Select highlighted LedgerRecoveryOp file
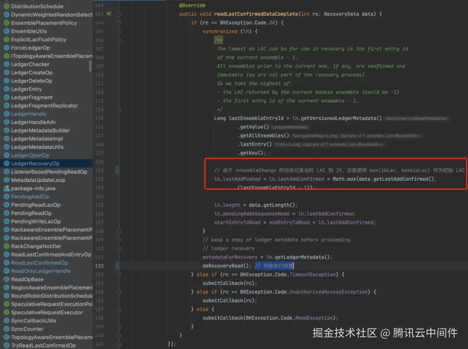 [x=35, y=163]
